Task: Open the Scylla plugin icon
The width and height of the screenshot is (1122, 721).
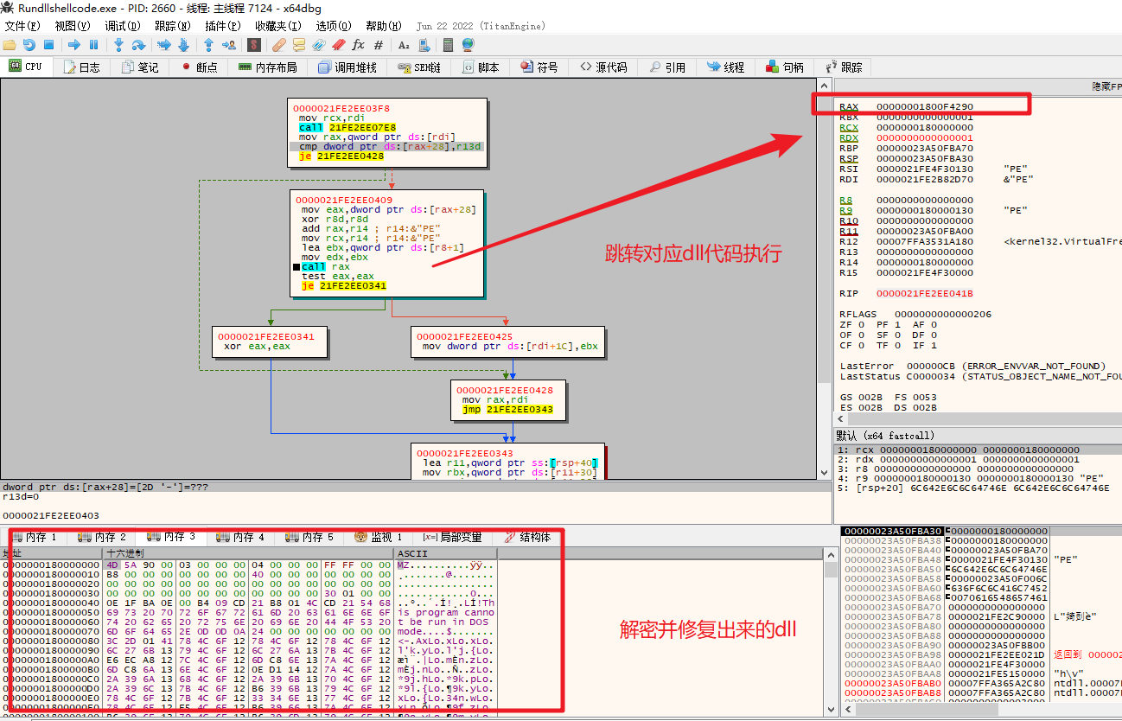Action: [253, 45]
